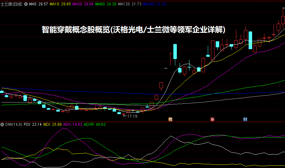Click the PDI: 23.14 value
The image size is (285, 168).
(33, 125)
